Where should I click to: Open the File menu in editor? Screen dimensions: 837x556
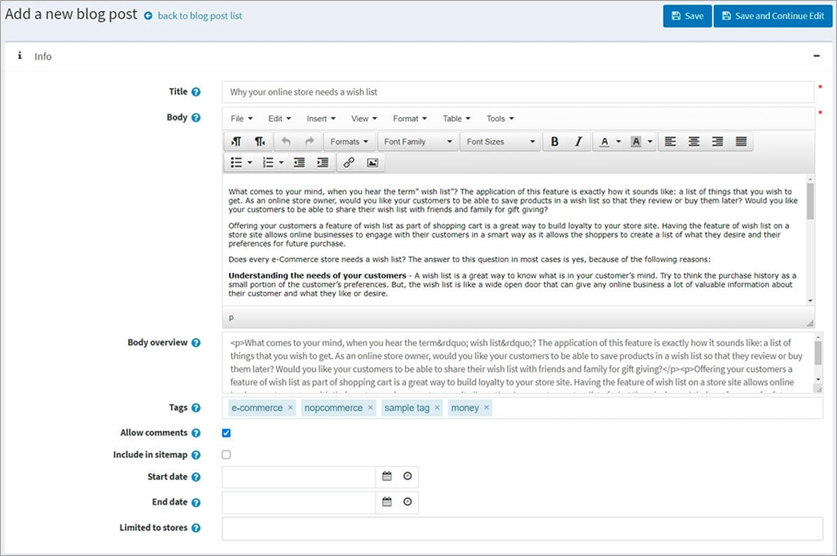[241, 119]
